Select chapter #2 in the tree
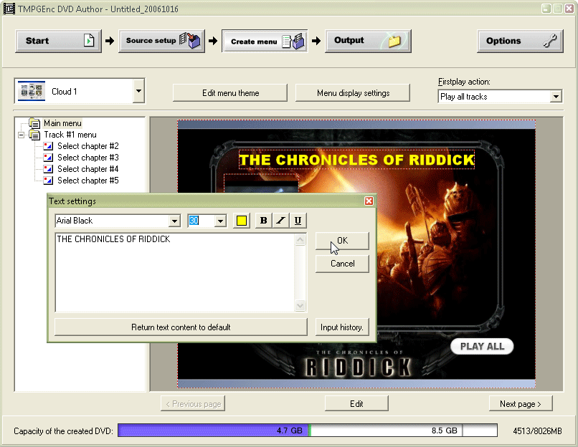Viewport: 578px width, 447px height. point(87,146)
